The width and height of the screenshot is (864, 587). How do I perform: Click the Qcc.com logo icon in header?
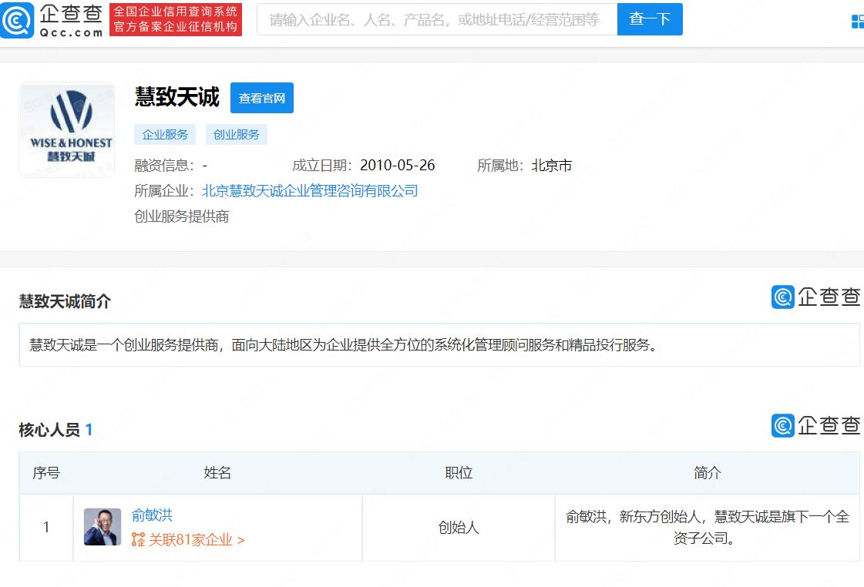point(17,20)
